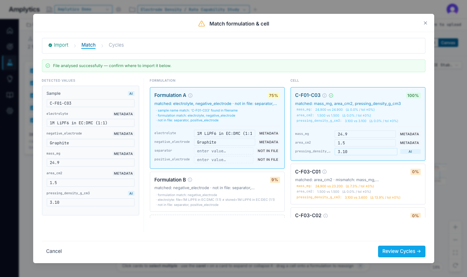Click the 'File analysed successfully' banner text
467x277 pixels.
[x=112, y=66]
